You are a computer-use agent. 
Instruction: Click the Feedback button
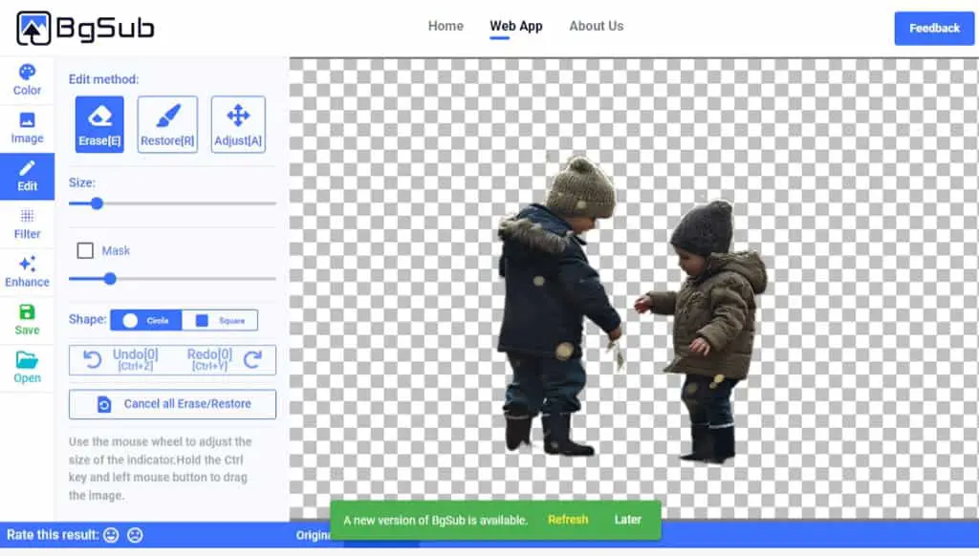coord(934,28)
